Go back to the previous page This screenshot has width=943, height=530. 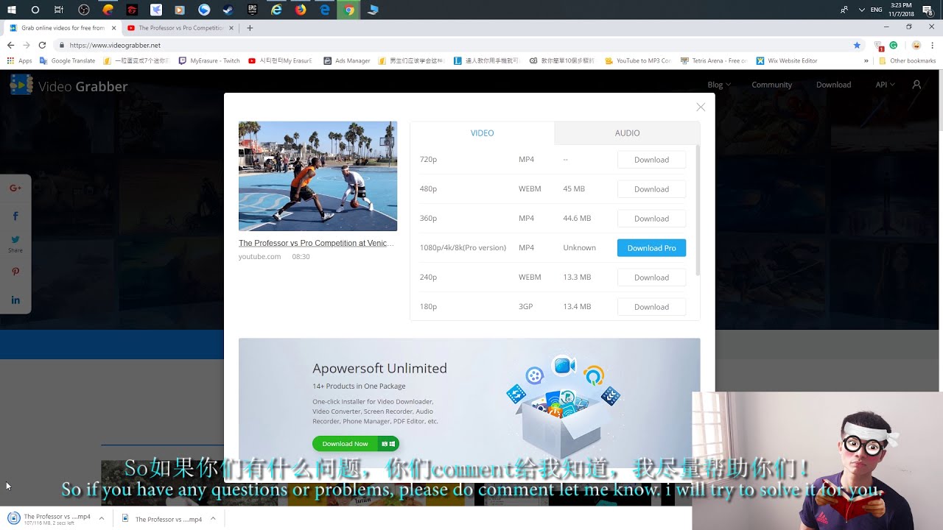pyautogui.click(x=10, y=45)
